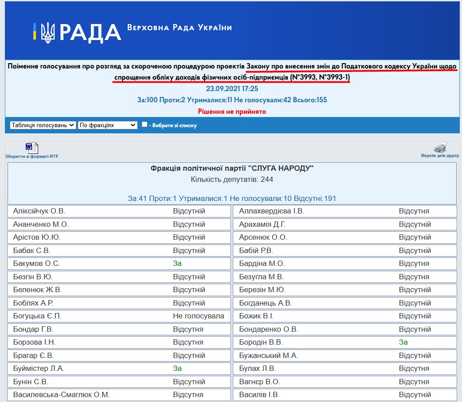462x402 pixels.
Task: Open 'Версія для друку' link
Action: (440, 156)
